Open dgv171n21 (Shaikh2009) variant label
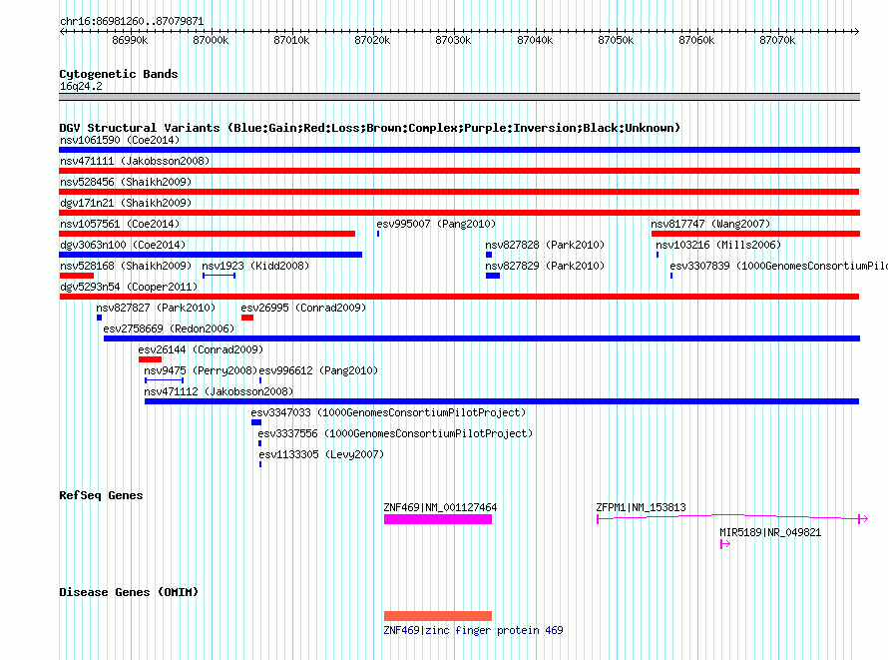 [x=126, y=203]
